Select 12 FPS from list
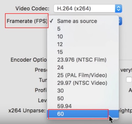Viewport: 132px width, 124px height. [83, 44]
